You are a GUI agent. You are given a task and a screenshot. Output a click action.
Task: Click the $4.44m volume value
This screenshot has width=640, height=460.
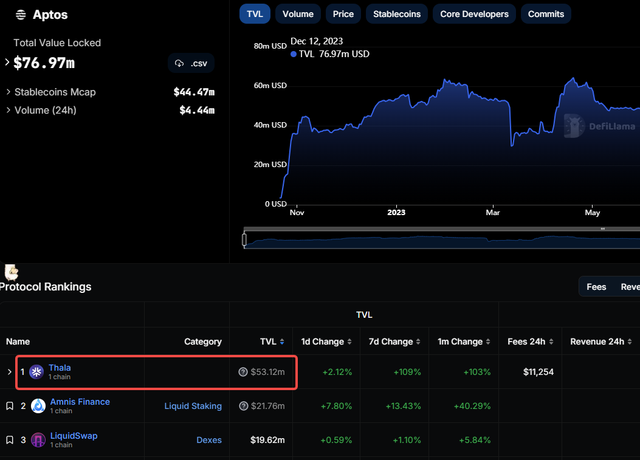(x=197, y=110)
